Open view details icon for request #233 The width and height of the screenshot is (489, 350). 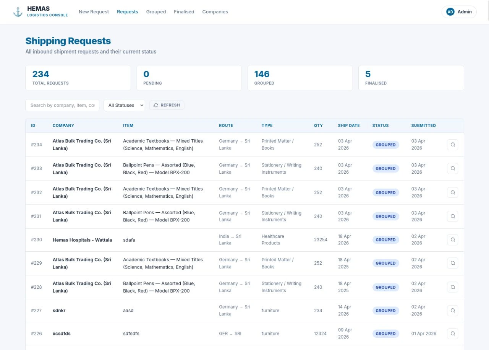click(x=453, y=168)
